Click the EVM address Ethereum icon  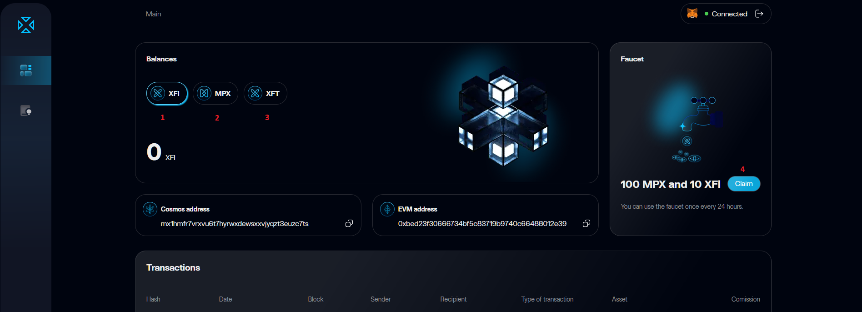(x=387, y=209)
